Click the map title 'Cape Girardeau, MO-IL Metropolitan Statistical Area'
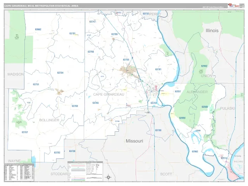This screenshot has height=186, width=248. 41,6
